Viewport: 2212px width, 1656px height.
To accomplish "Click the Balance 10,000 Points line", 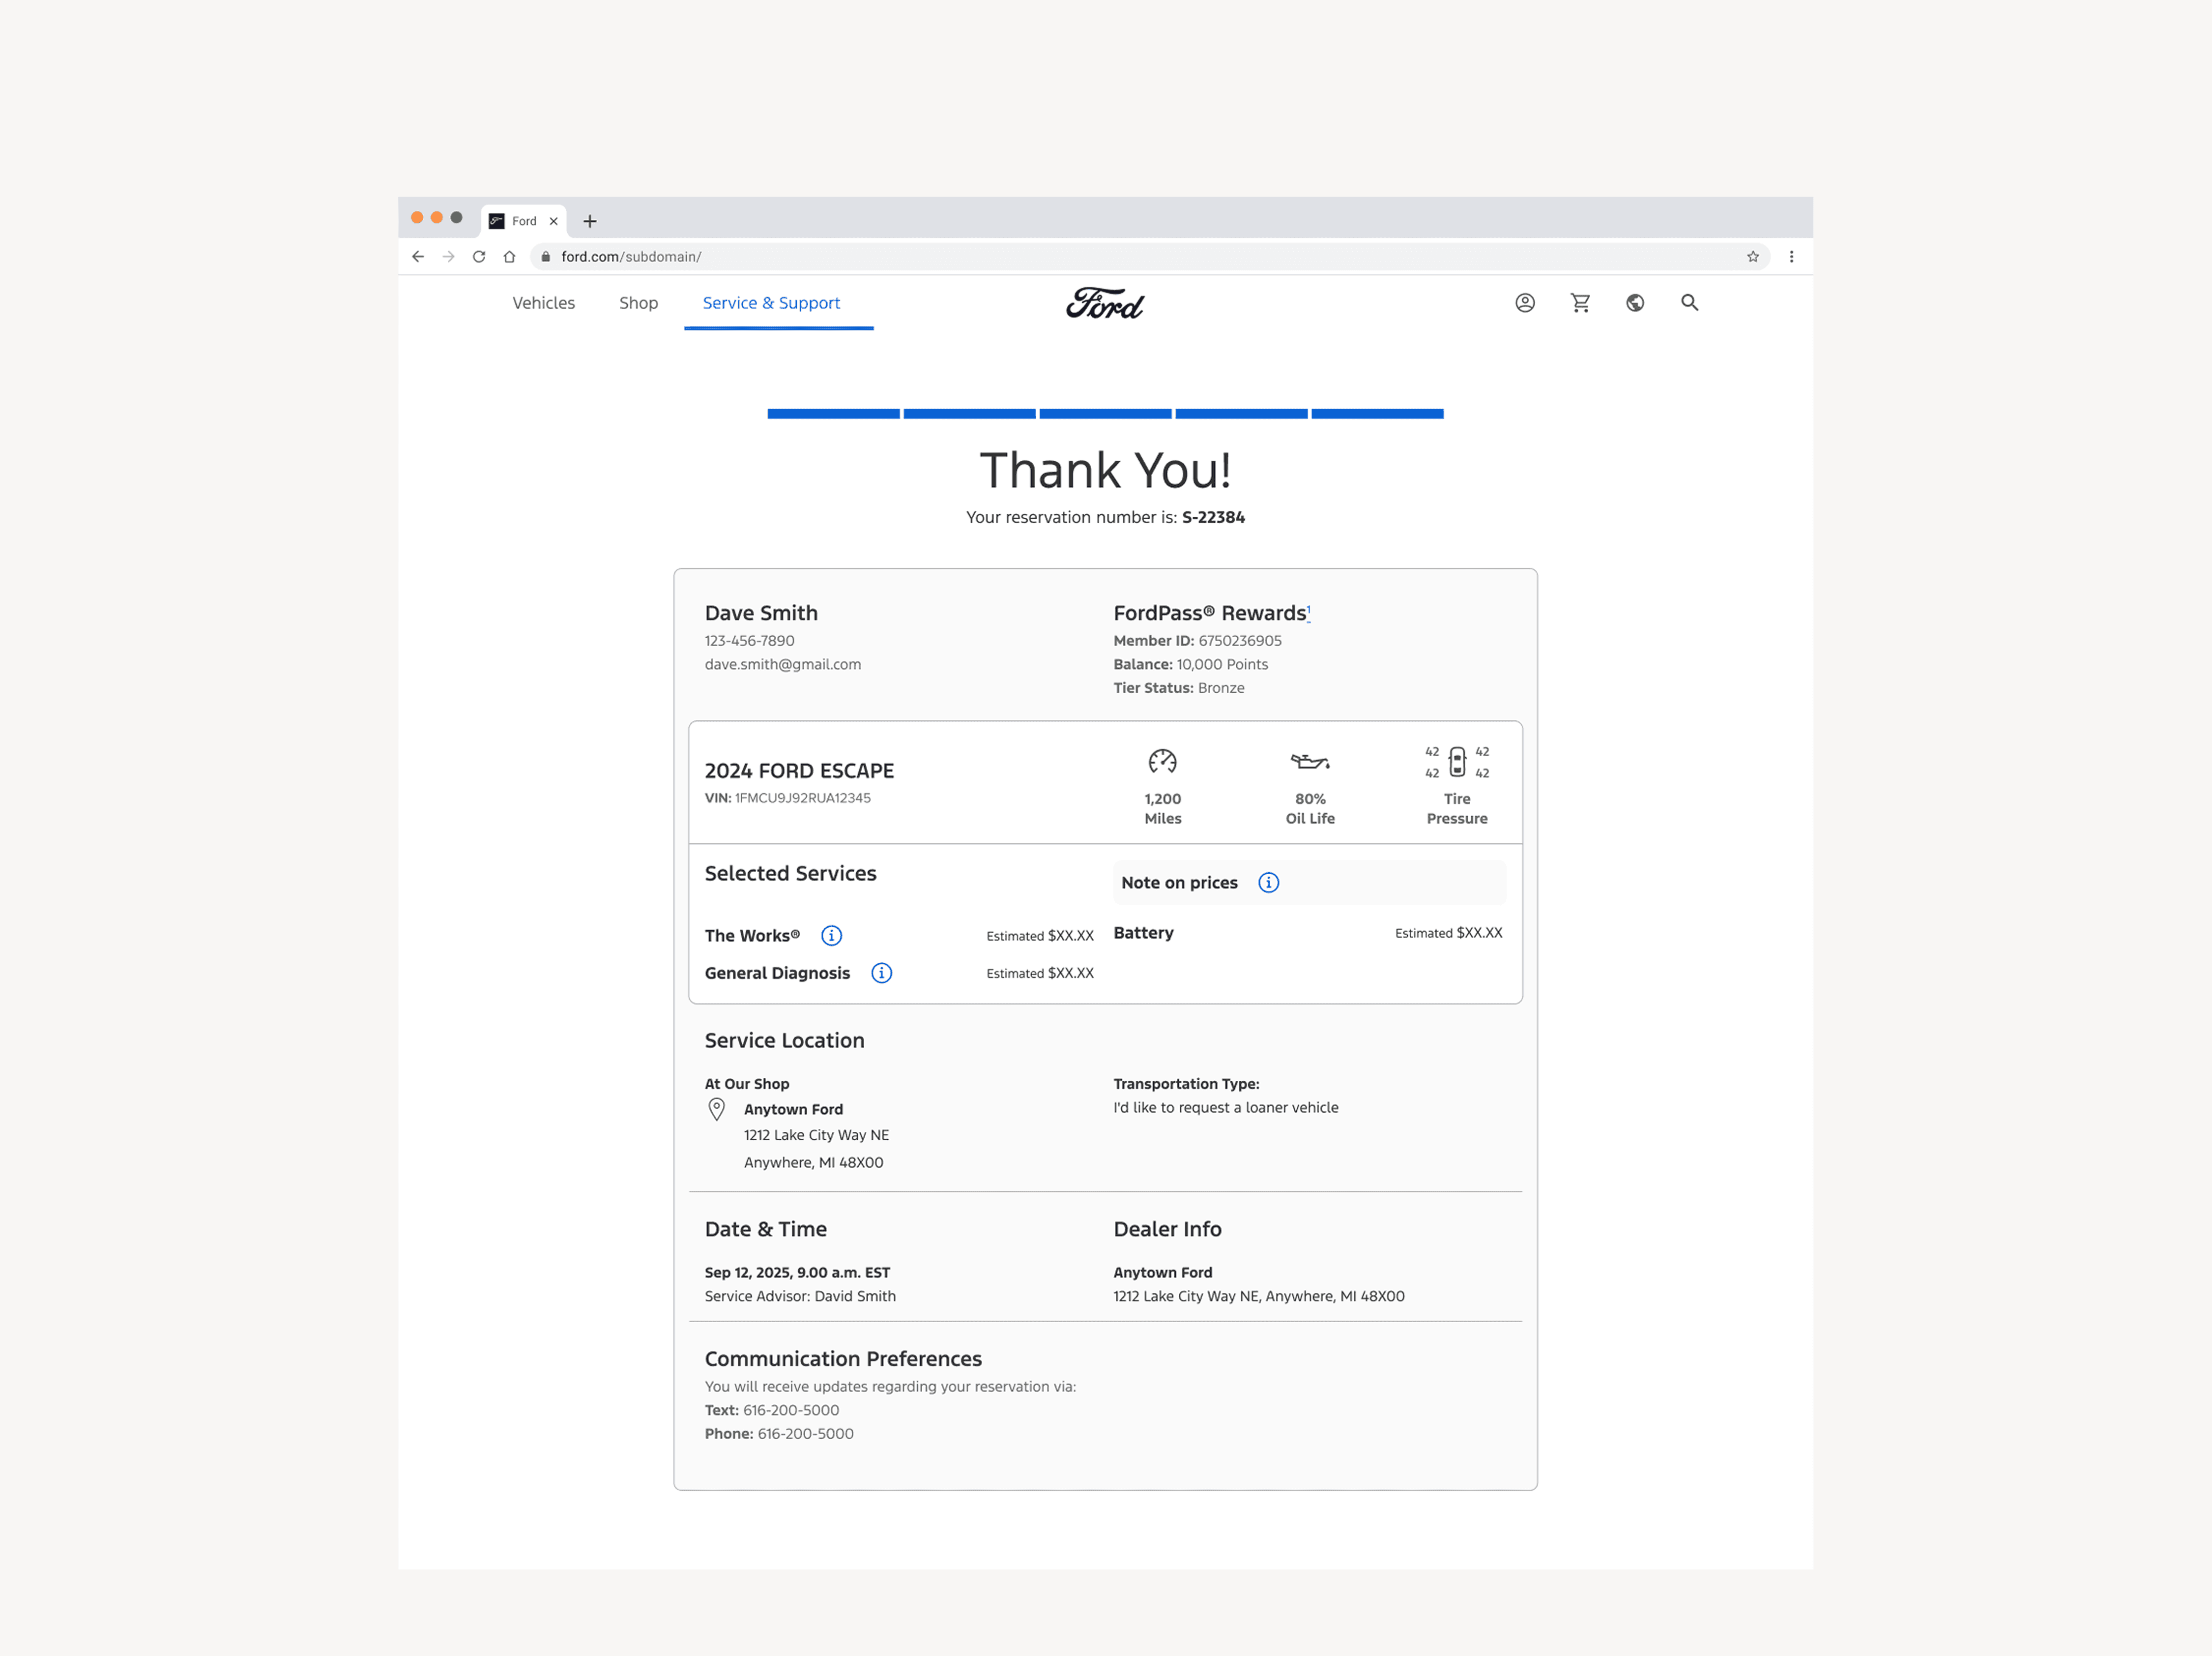I will coord(1190,664).
